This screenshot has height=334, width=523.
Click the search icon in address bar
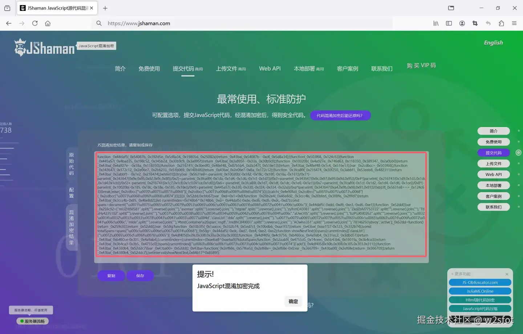99,23
